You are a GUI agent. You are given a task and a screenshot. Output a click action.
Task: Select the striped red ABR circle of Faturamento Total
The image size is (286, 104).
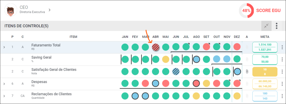(x=156, y=47)
